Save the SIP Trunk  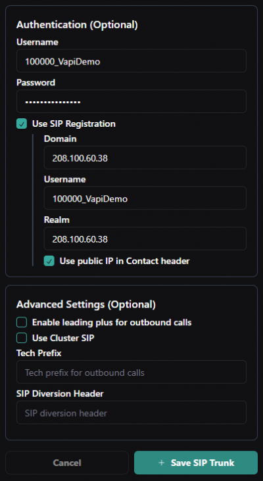[x=196, y=463]
